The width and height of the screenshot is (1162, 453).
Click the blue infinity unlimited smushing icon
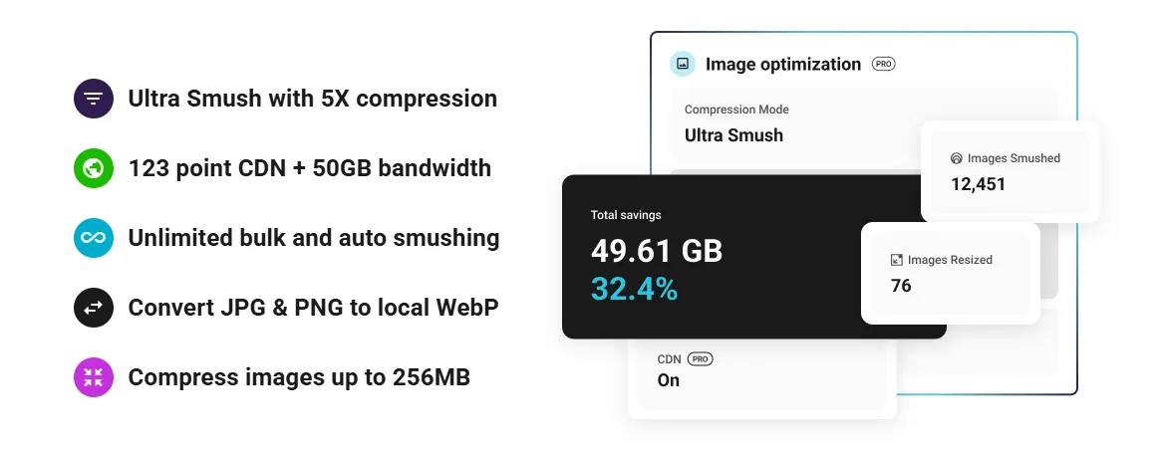[x=94, y=238]
